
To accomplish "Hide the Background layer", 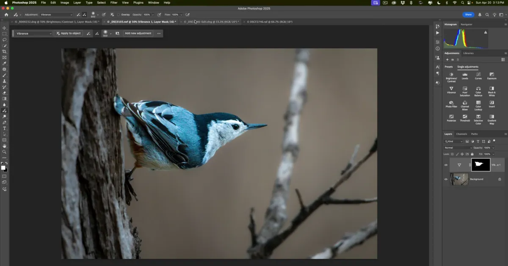I will (x=445, y=179).
